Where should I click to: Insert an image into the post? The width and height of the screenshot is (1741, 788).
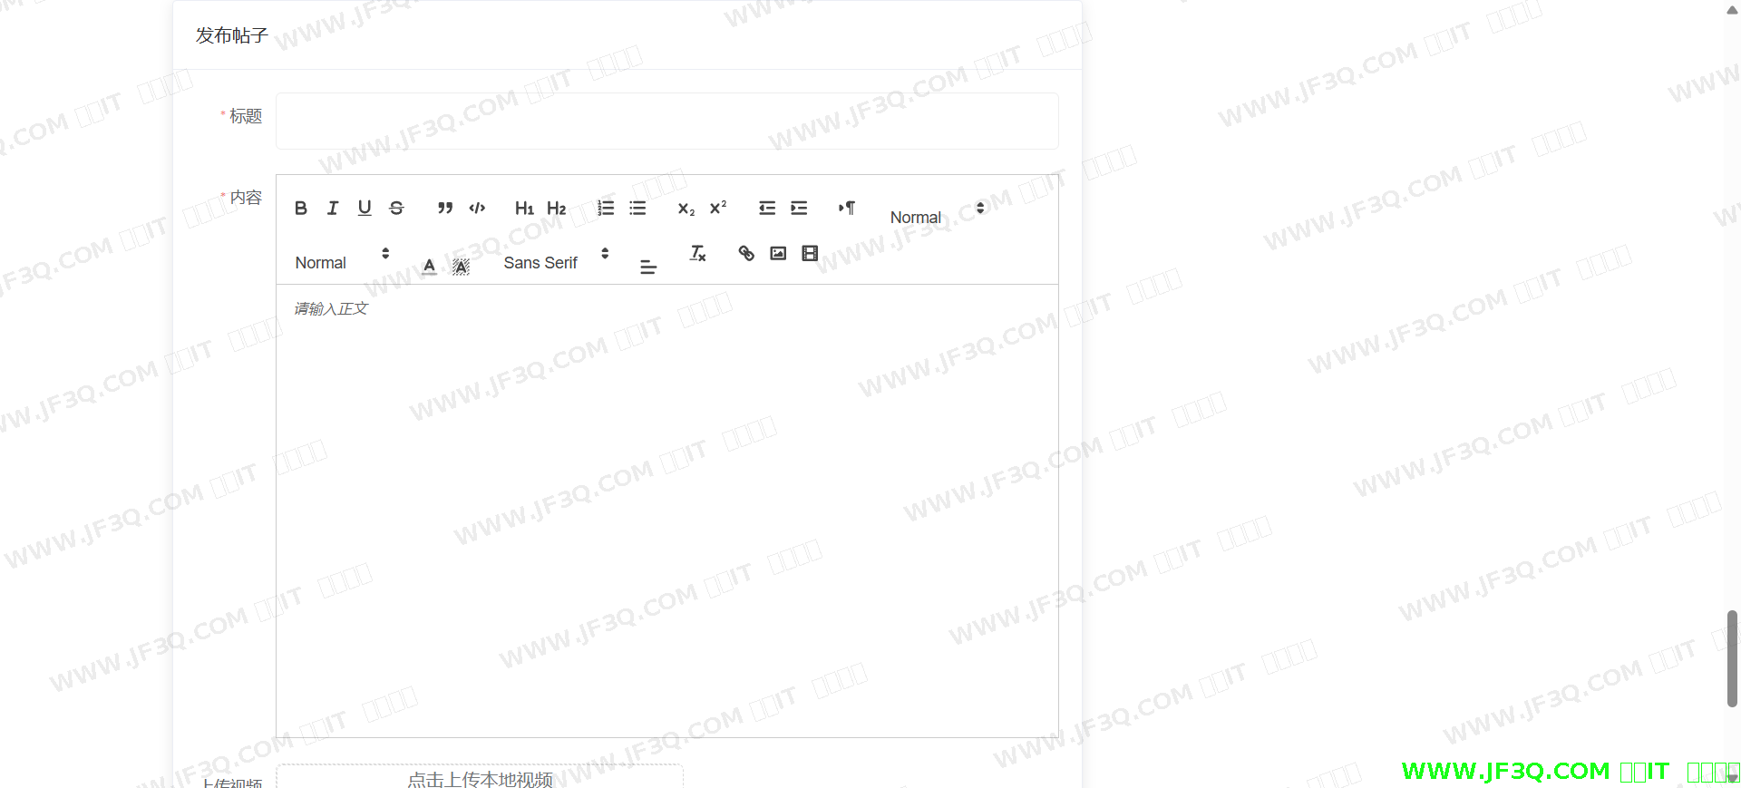point(778,254)
